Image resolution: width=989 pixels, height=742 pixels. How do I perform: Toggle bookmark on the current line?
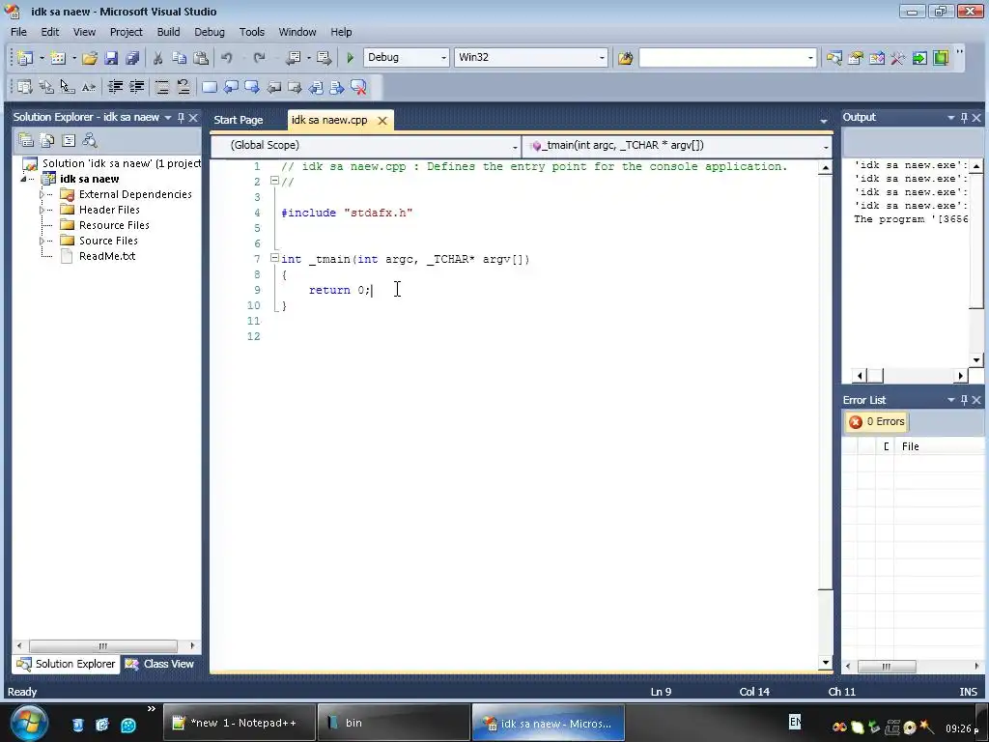(210, 87)
